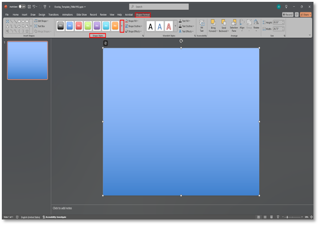Select slide 1 thumbnail
The image size is (319, 225).
pos(28,61)
